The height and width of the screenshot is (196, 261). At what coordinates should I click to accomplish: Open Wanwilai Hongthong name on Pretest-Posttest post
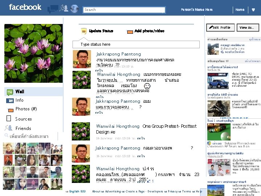pyautogui.click(x=118, y=126)
